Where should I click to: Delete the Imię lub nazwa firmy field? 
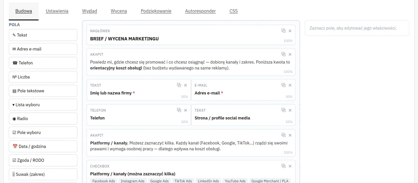tap(185, 85)
